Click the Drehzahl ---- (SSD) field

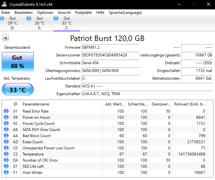point(197,63)
